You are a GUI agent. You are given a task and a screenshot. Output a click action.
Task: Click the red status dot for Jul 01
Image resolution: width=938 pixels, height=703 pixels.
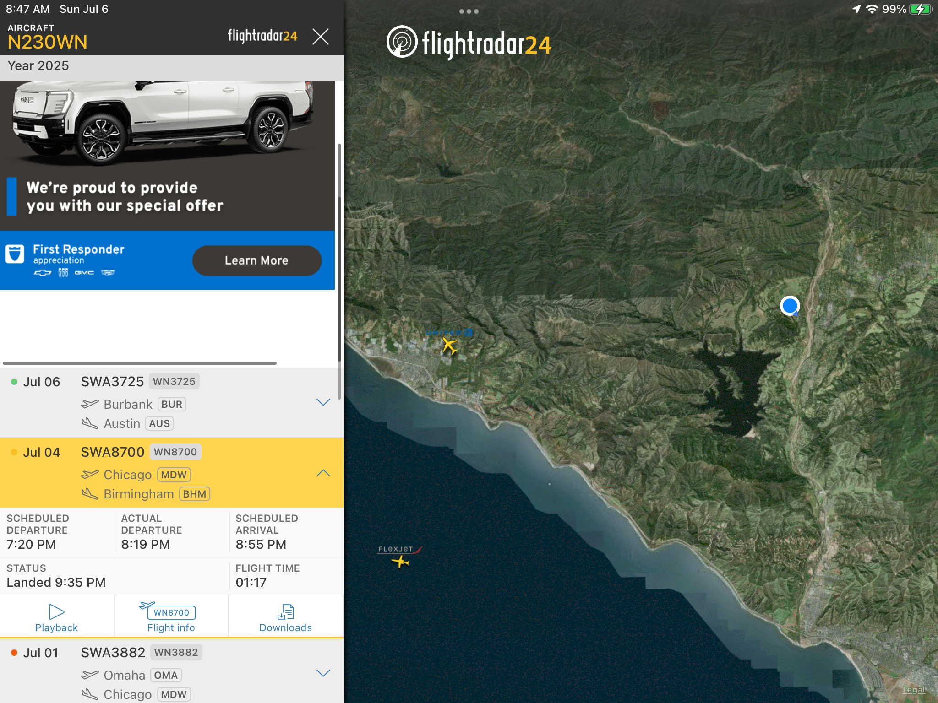(x=14, y=653)
